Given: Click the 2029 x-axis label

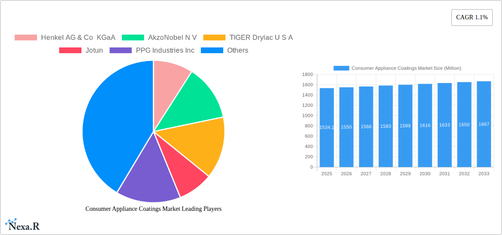Looking at the screenshot, I should (x=405, y=174).
